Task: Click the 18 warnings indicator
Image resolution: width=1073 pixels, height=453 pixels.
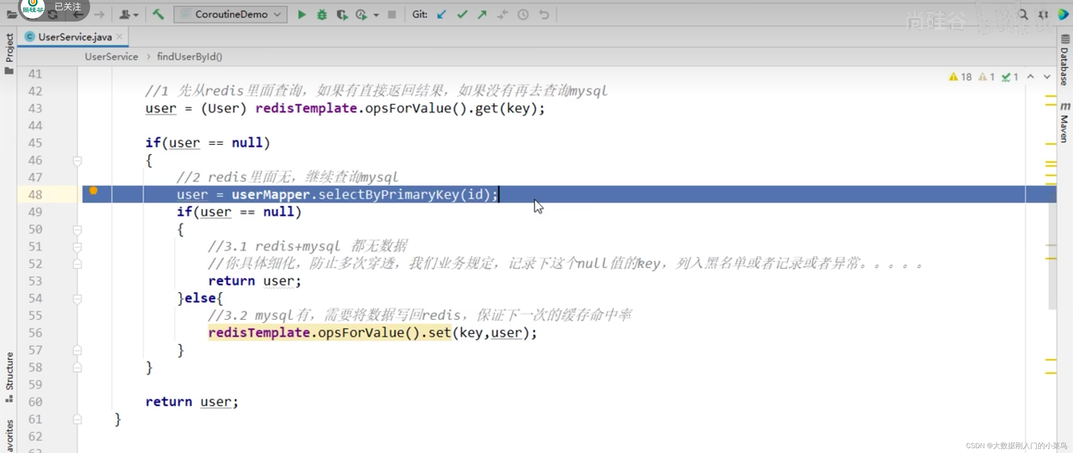Action: 960,77
